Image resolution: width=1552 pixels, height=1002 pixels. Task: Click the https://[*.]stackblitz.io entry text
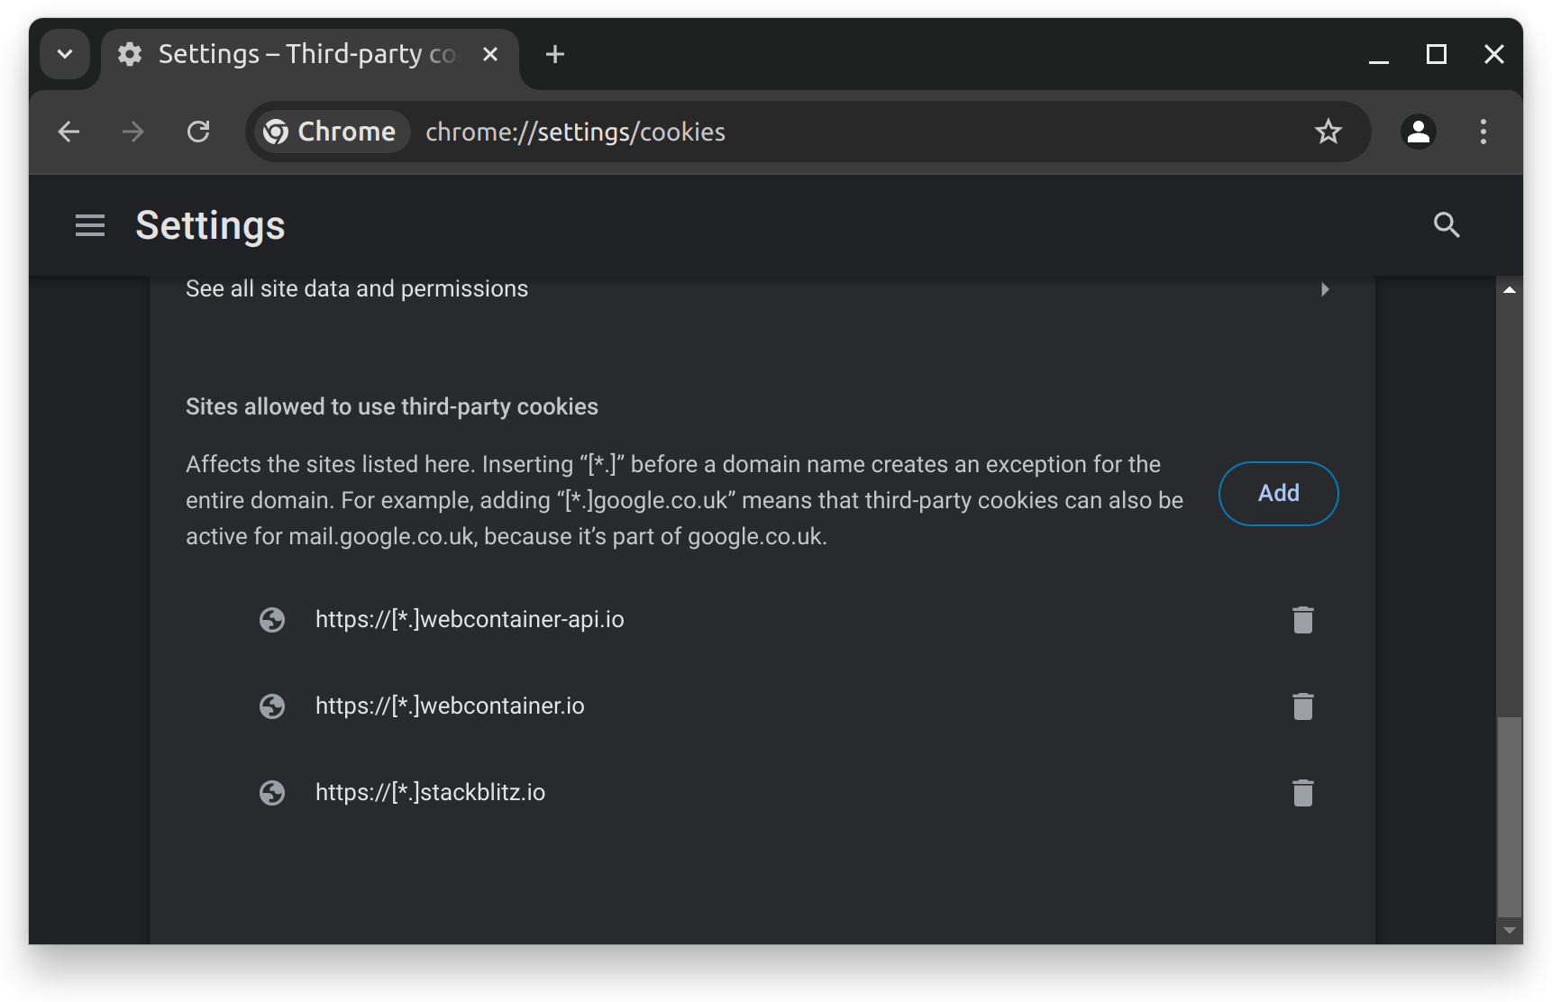click(x=430, y=793)
